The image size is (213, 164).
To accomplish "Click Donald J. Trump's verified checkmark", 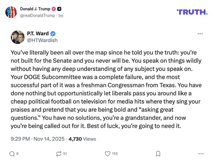I will pos(53,8).
